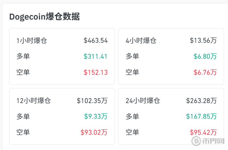Click the 币界网 watermark logo icon

point(196,141)
